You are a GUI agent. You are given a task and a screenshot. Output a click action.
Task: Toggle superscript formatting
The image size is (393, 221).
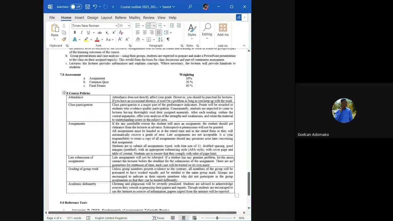click(114, 33)
